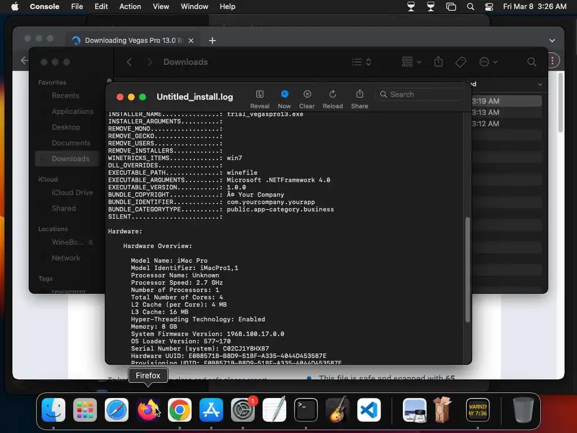The image size is (577, 433).
Task: Open GarageBand from the Dock
Action: click(x=338, y=410)
